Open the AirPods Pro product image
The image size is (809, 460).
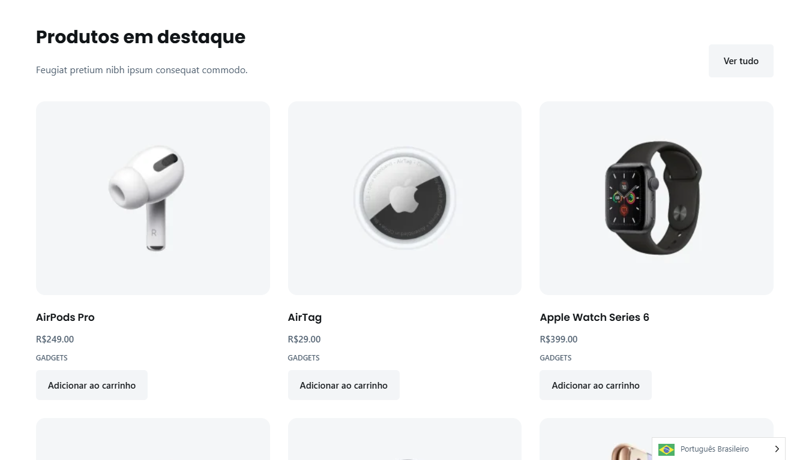pos(152,198)
